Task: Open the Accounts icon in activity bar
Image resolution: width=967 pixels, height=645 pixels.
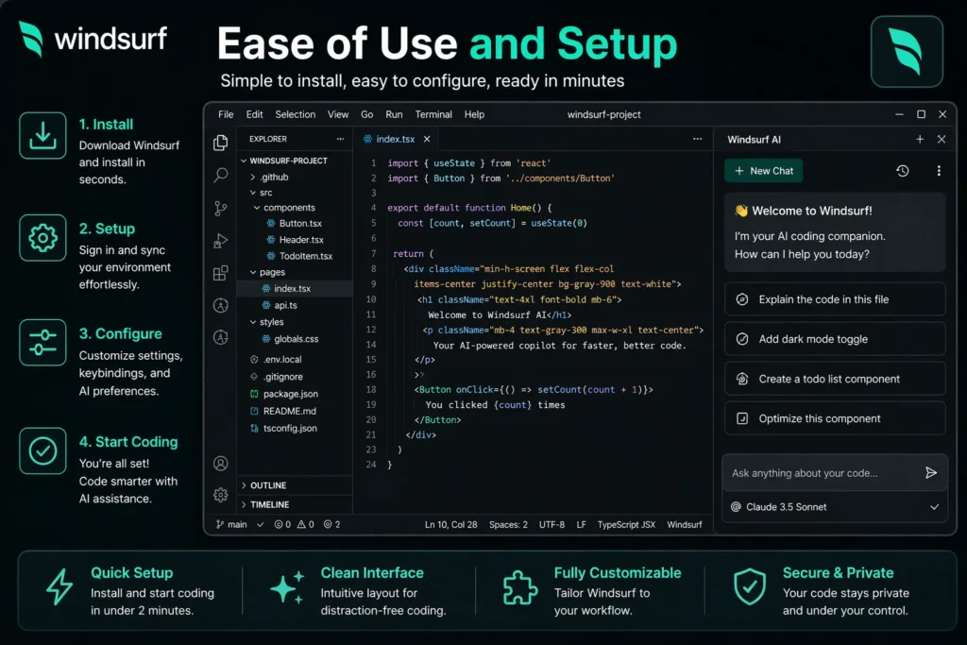Action: click(220, 464)
